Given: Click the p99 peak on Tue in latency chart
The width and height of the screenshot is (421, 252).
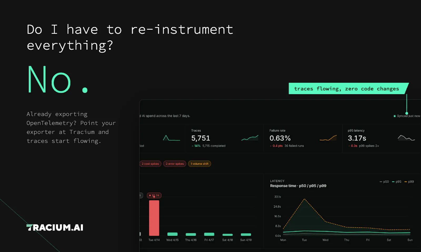Looking at the screenshot, I should click(304, 199).
